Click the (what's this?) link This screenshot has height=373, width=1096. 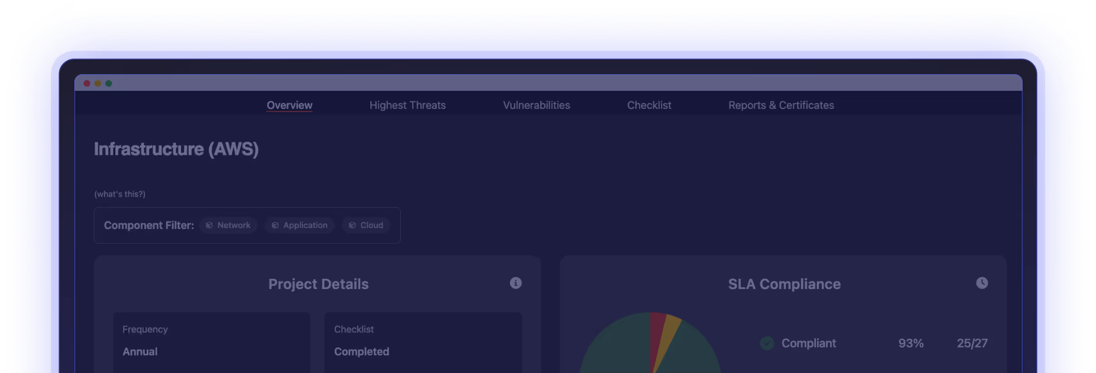120,194
